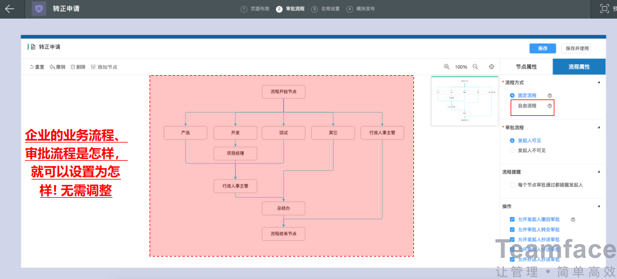Uncheck 允许发起人撤回审批 checkbox
The height and width of the screenshot is (279, 617).
512,219
